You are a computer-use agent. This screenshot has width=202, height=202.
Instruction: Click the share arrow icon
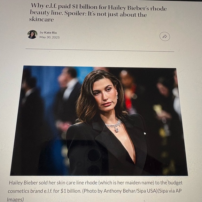165,37
